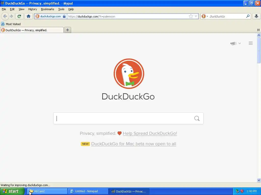The height and width of the screenshot is (195, 261).
Task: Click the green network tray icon
Action: [x=237, y=191]
